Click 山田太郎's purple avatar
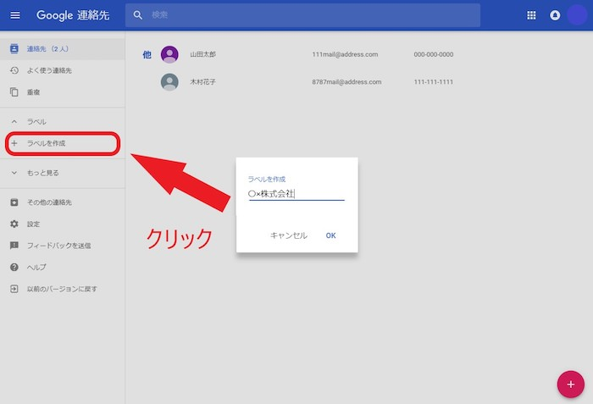Image resolution: width=593 pixels, height=404 pixels. click(x=169, y=54)
